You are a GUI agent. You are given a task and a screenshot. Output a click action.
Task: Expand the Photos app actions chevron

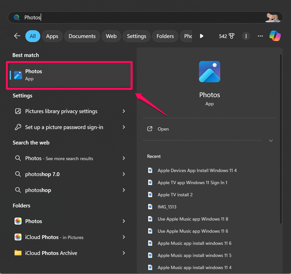[x=271, y=141]
